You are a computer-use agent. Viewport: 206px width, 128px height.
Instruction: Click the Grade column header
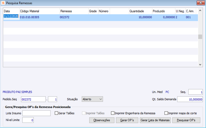tap(93, 11)
